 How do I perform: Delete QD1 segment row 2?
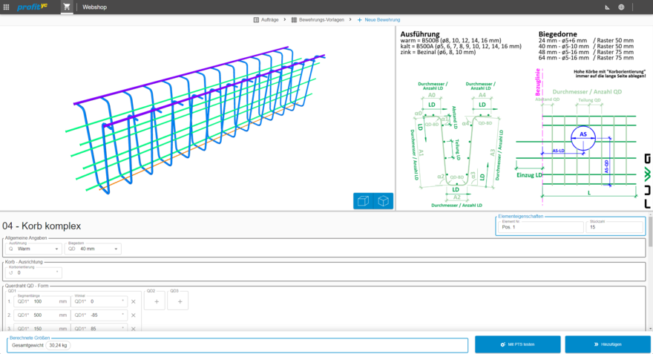pos(134,315)
